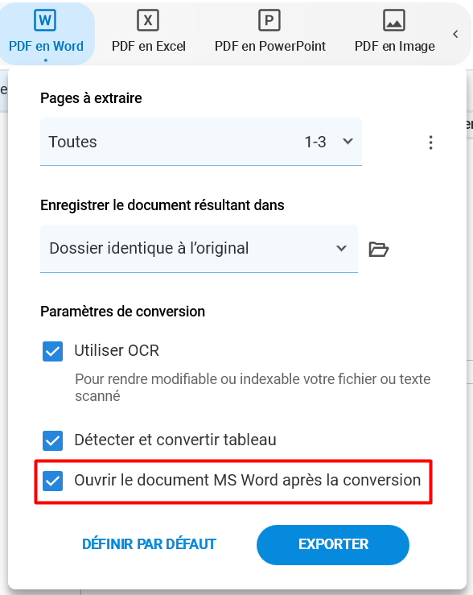
Task: Click the PowerPoint P icon
Action: coord(269,20)
